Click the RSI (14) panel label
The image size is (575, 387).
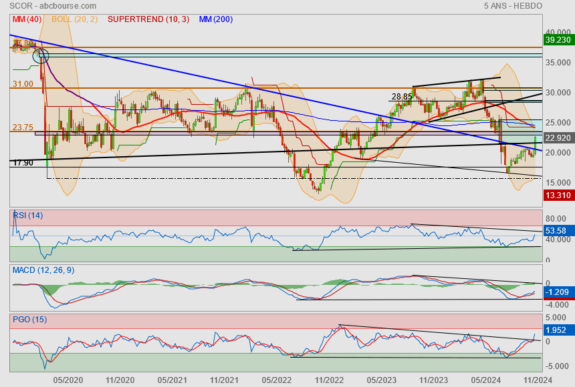coord(28,216)
